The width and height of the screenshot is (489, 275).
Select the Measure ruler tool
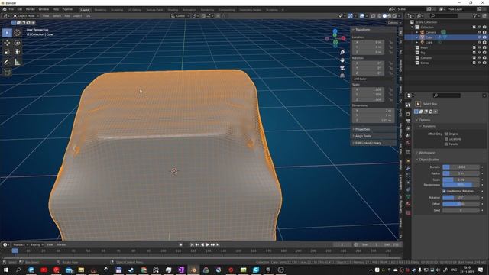click(17, 62)
